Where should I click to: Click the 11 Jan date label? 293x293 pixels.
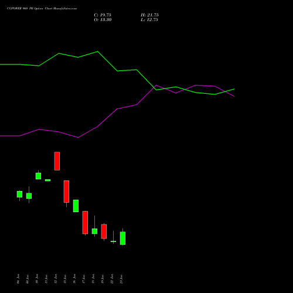tap(46, 279)
